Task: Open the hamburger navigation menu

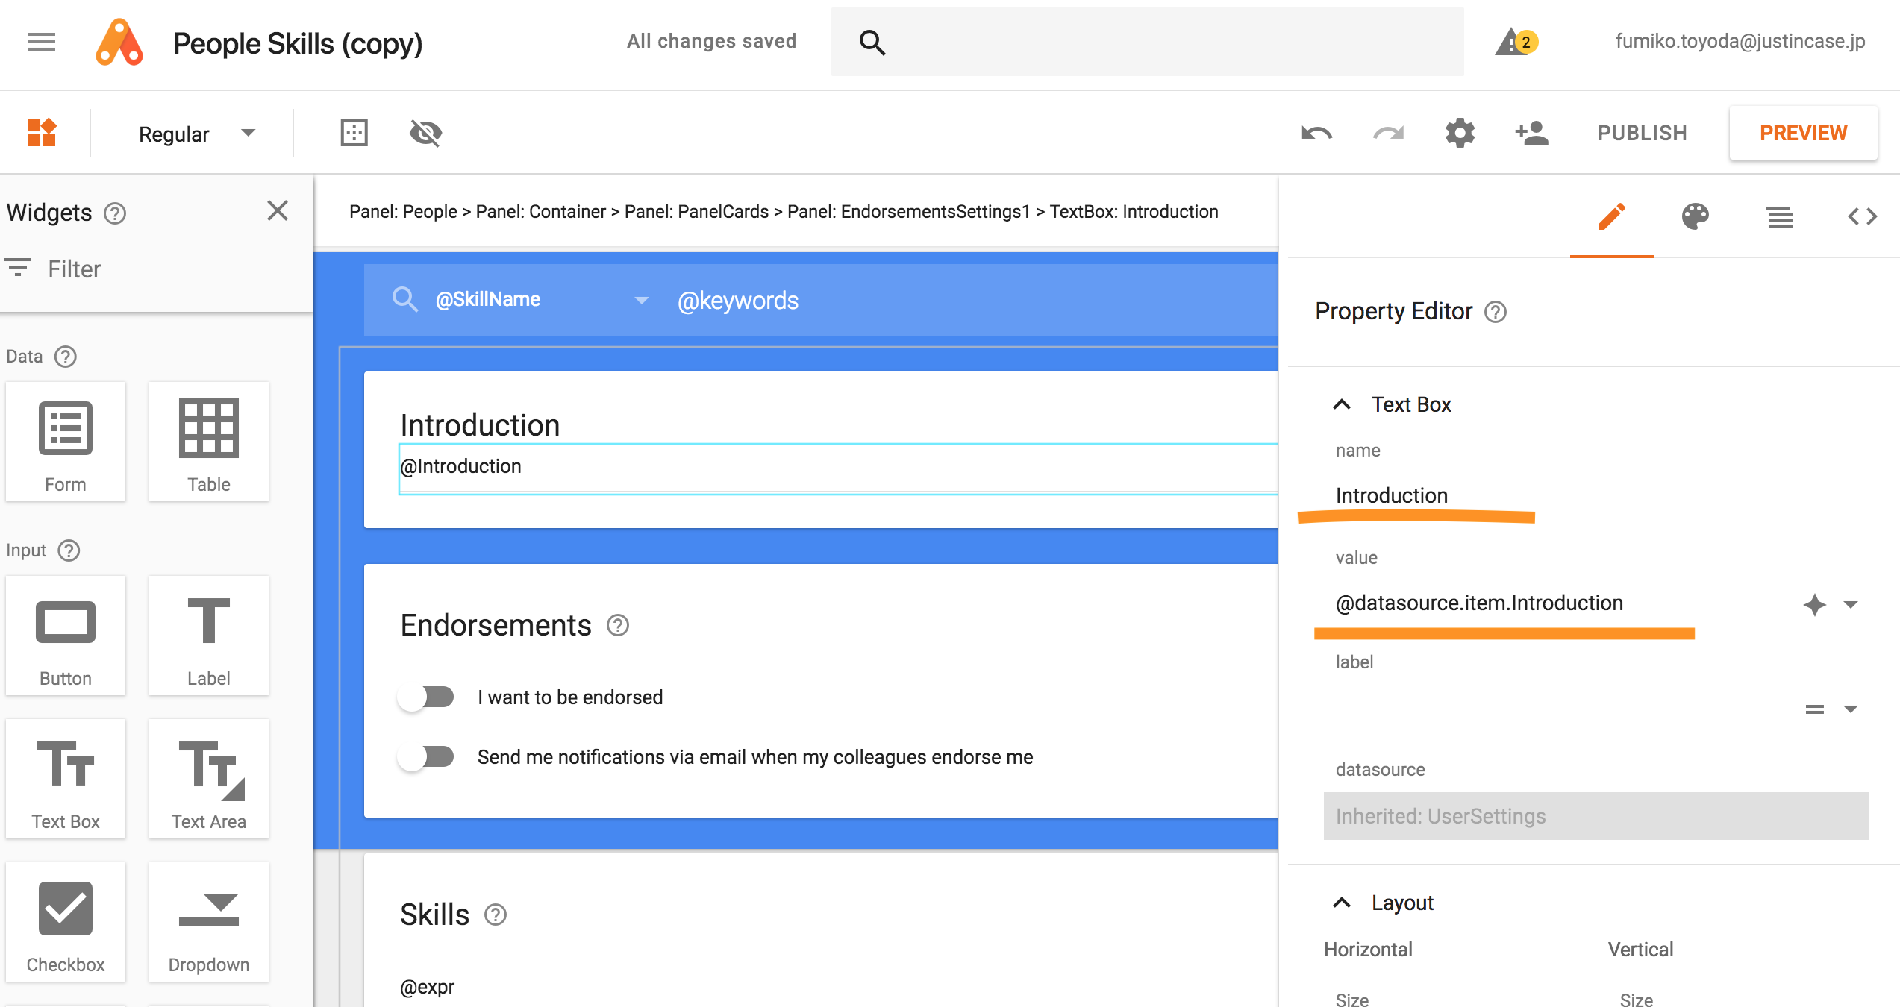Action: click(x=42, y=42)
